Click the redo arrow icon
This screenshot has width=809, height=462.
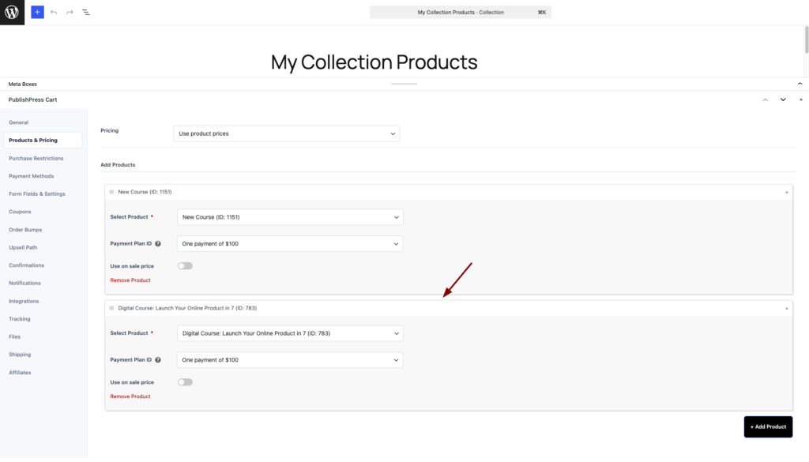click(70, 12)
